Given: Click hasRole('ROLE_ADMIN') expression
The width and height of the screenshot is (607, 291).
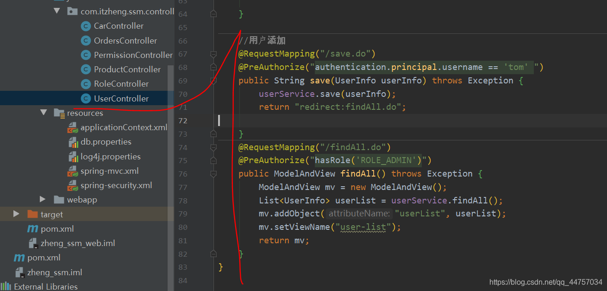Looking at the screenshot, I should tap(368, 160).
